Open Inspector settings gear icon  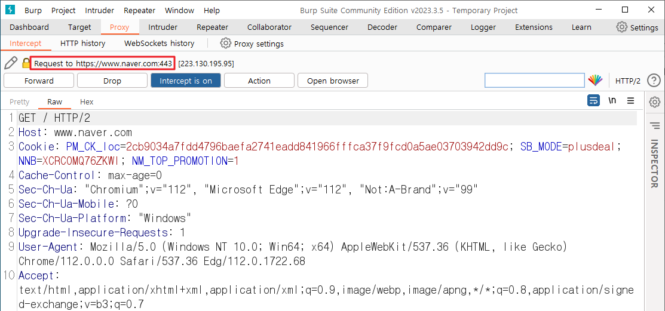(655, 101)
